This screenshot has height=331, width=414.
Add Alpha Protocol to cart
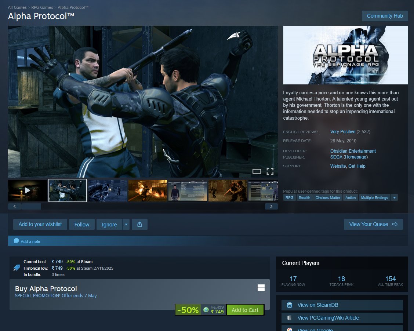(245, 310)
